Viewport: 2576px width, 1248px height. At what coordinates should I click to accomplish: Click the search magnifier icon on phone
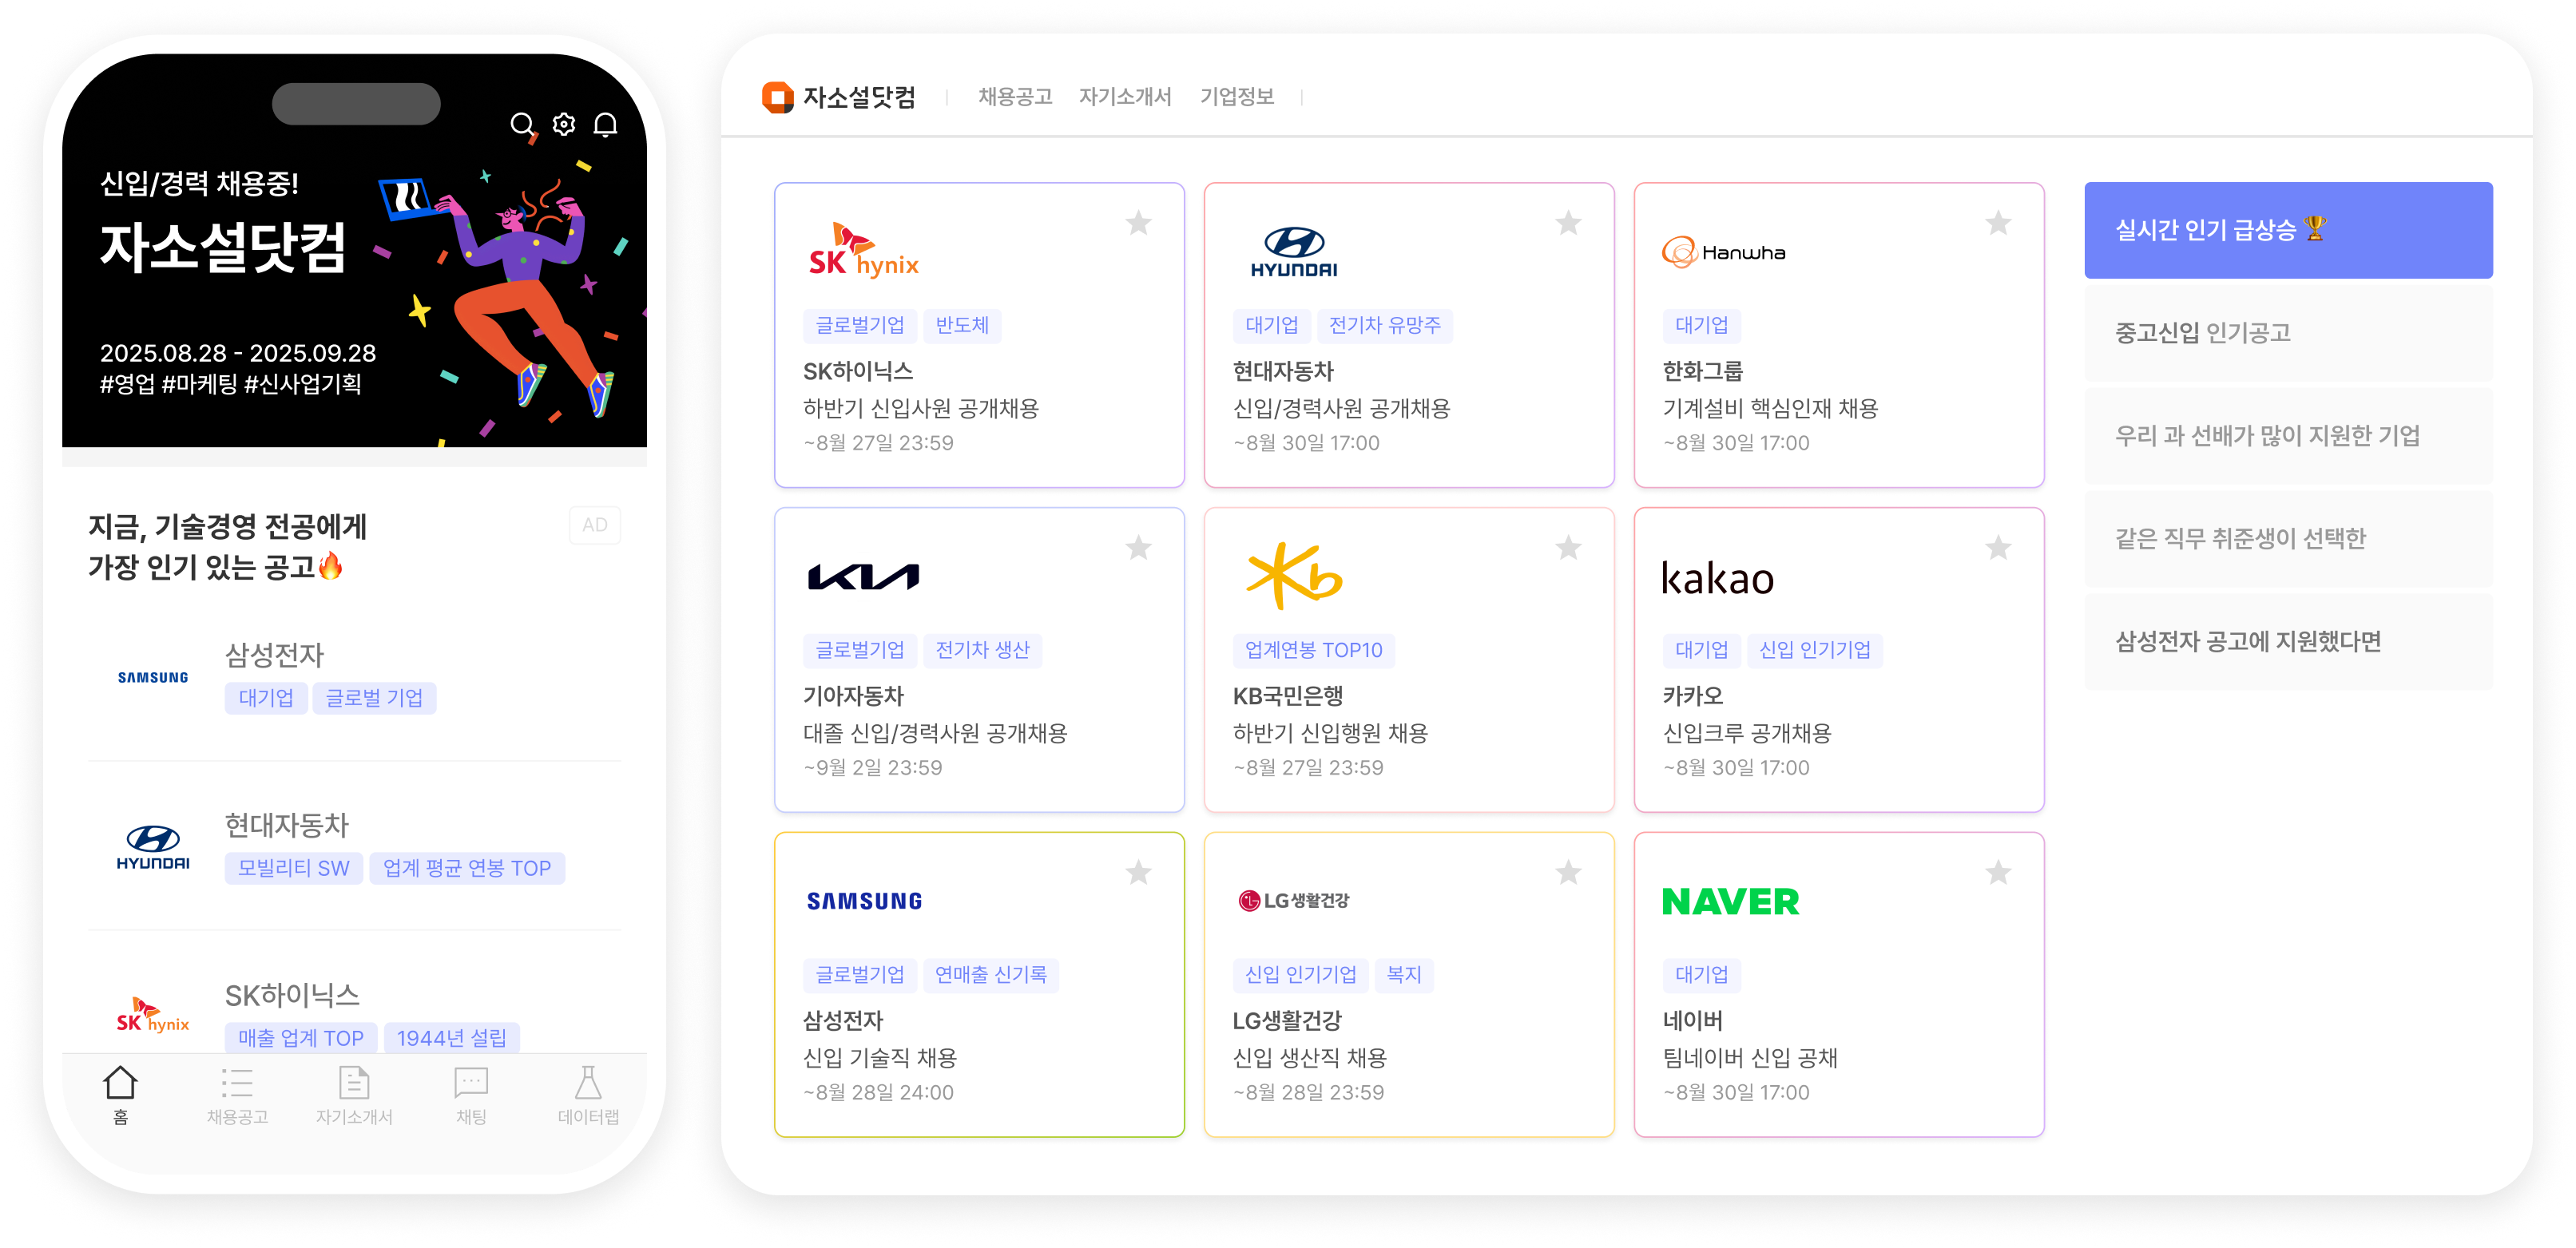click(521, 124)
